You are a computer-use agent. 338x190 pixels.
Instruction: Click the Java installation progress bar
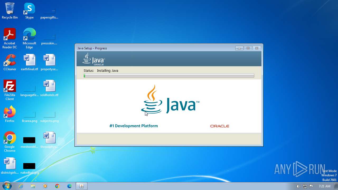(169, 76)
